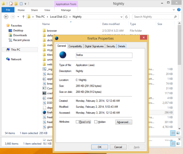
Task: Open the recent locations dropdown arrow
Action: click(x=18, y=17)
